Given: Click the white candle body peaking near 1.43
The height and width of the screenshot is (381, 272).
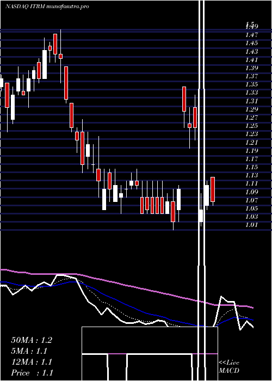Looking at the screenshot, I should coord(45,64).
